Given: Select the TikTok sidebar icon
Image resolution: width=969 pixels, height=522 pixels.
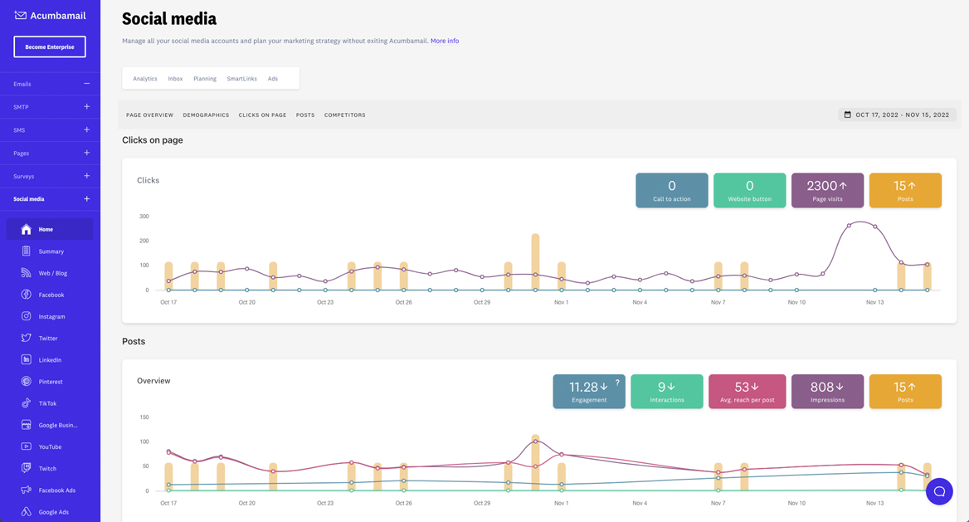Looking at the screenshot, I should pyautogui.click(x=27, y=403).
